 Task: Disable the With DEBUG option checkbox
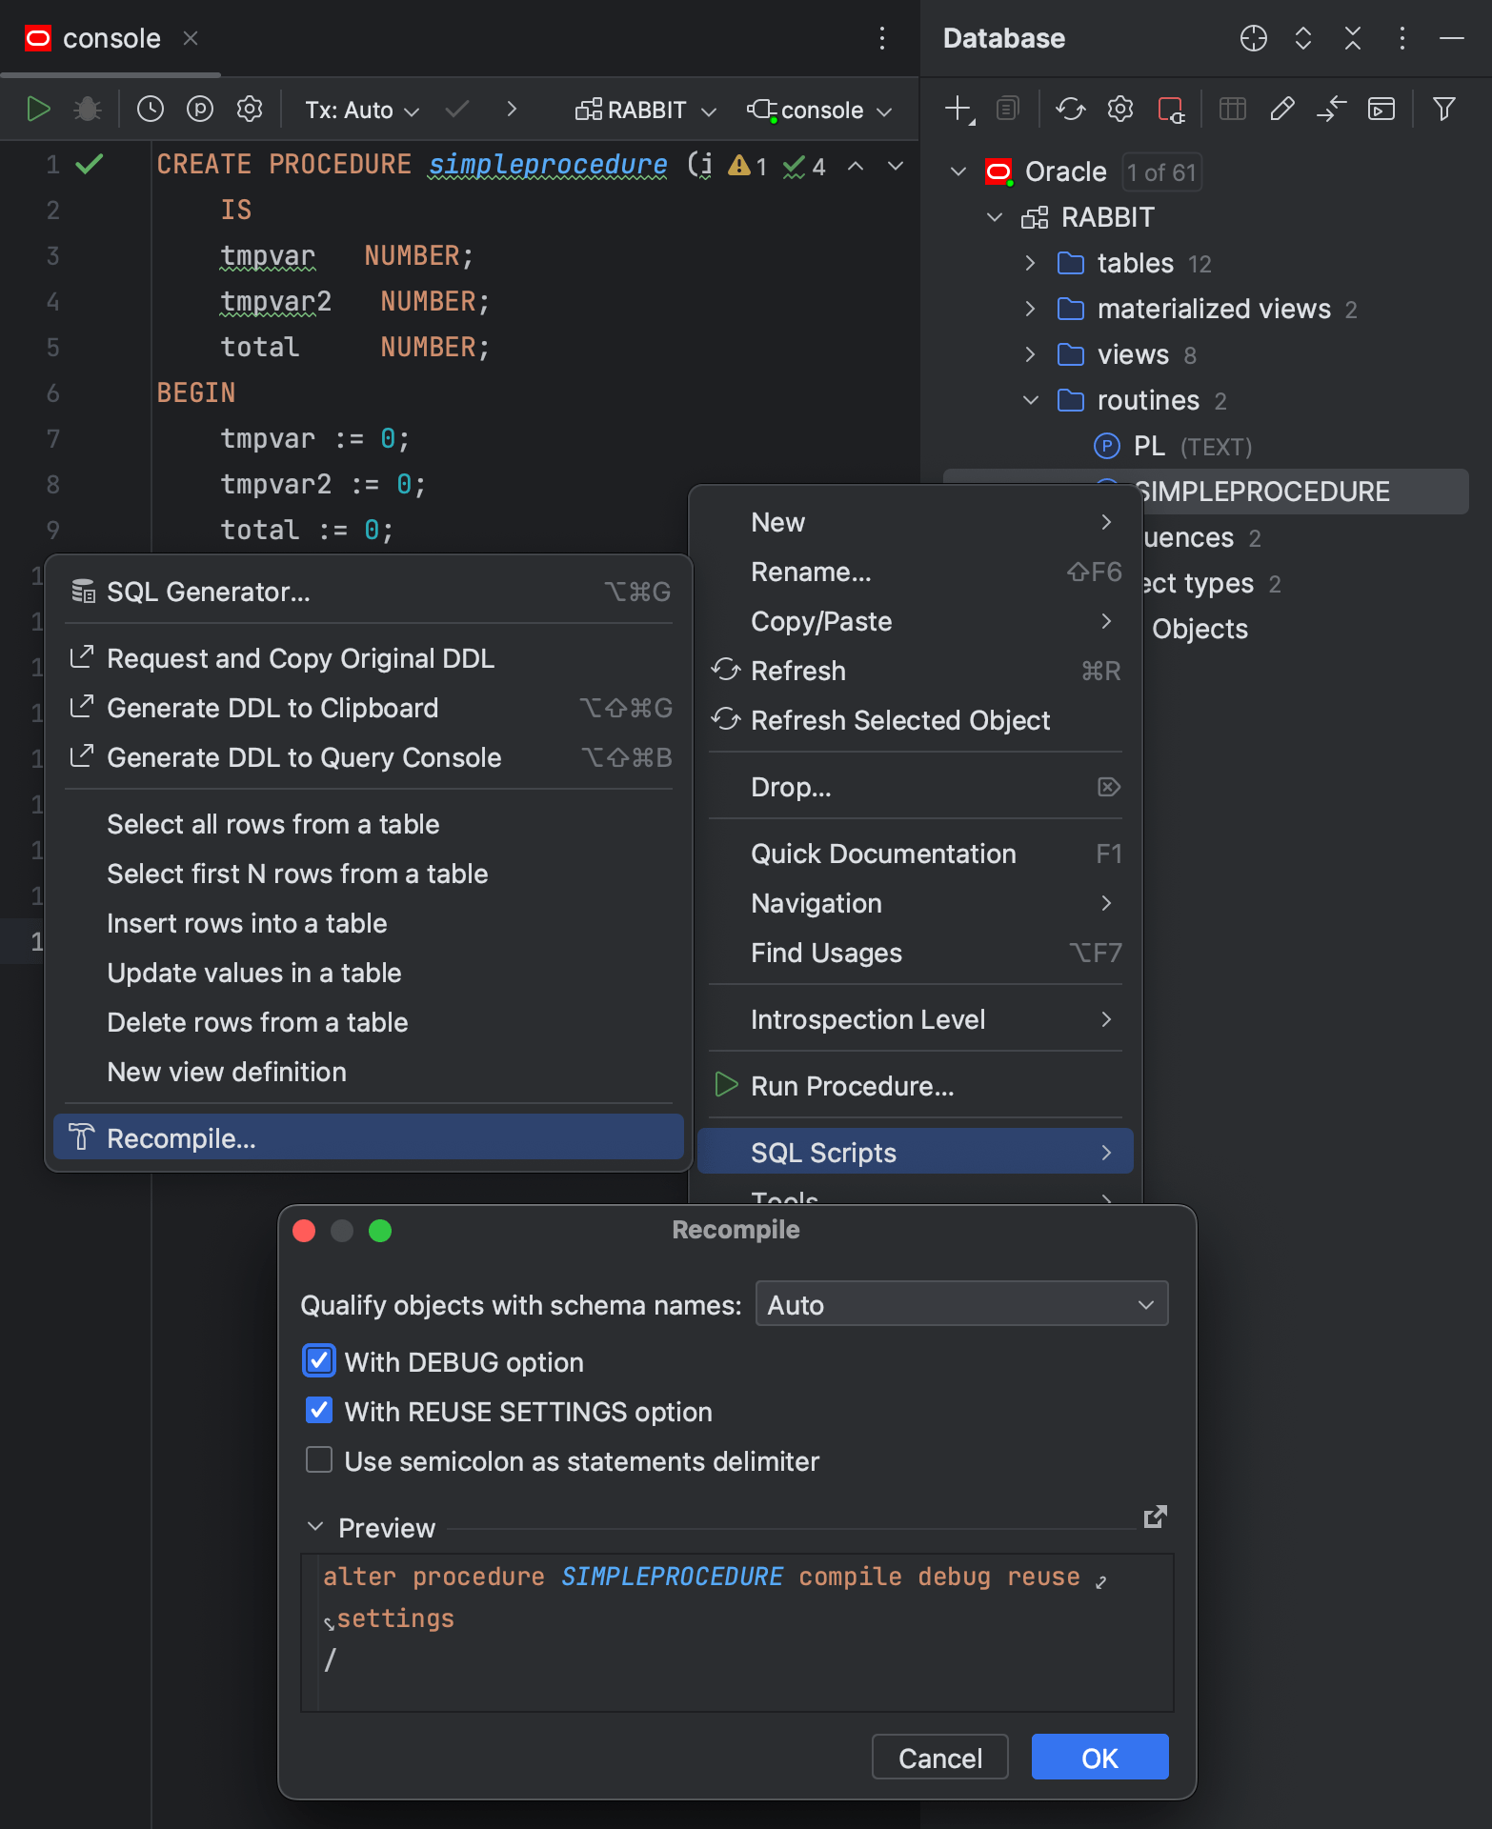(319, 1361)
